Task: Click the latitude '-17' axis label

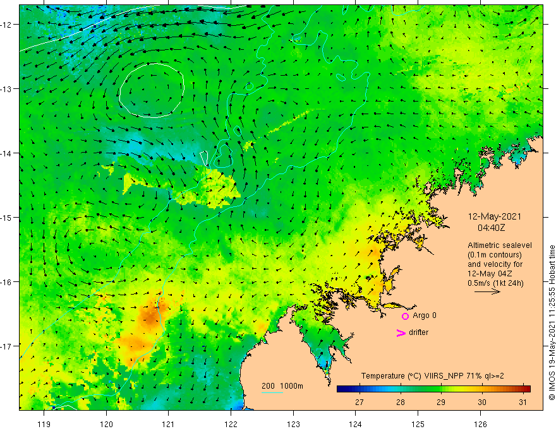Action: [6, 346]
